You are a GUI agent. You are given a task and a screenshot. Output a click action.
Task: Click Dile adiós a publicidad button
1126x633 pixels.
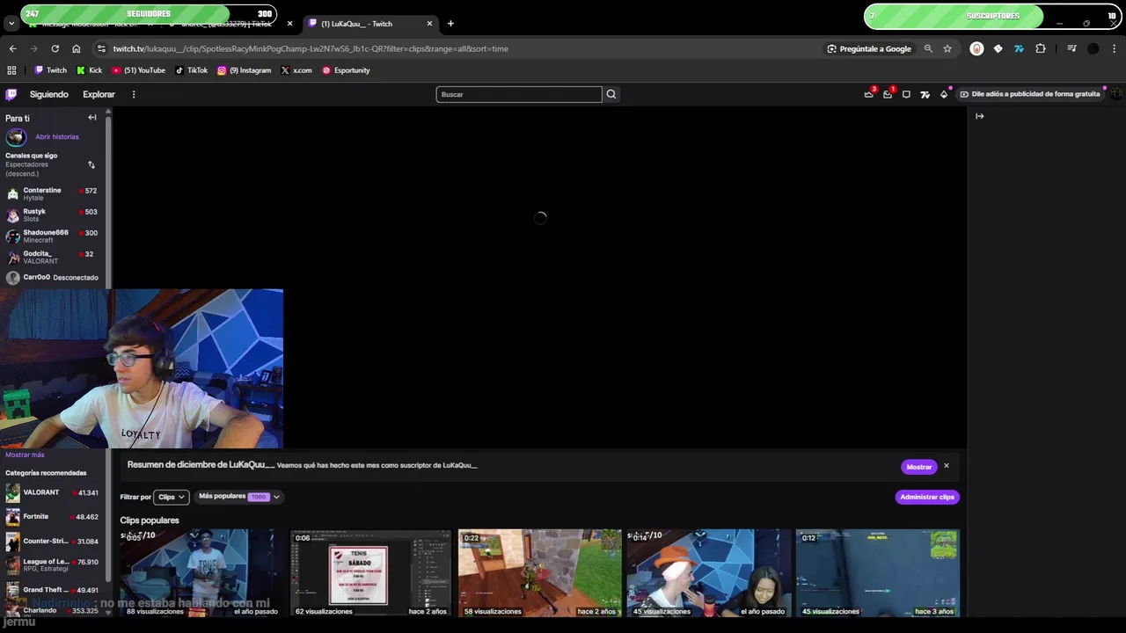[x=1030, y=94]
